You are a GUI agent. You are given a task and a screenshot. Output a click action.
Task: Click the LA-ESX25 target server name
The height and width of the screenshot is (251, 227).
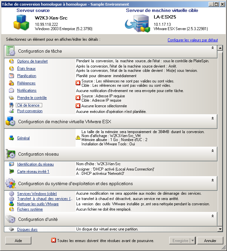point(165,17)
